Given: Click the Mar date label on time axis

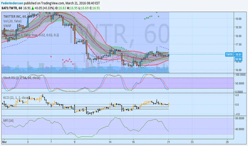Looking at the screenshot, I should click(x=5, y=142).
